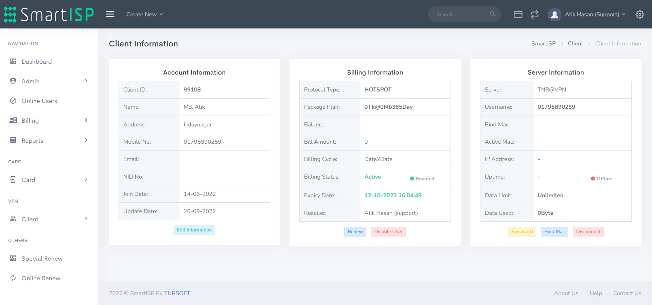Click the hamburger menu toggle icon
This screenshot has width=652, height=305.
pyautogui.click(x=110, y=14)
